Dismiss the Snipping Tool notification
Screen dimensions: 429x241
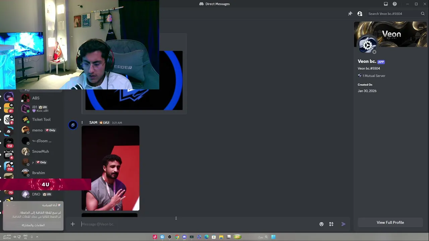(x=7, y=205)
